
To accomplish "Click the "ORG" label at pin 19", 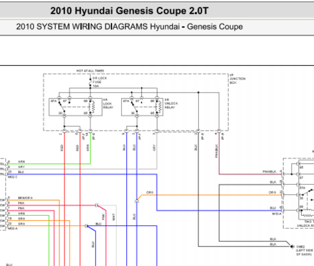I will click(21, 218).
